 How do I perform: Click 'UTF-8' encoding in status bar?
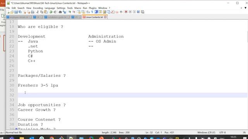tap(222, 132)
